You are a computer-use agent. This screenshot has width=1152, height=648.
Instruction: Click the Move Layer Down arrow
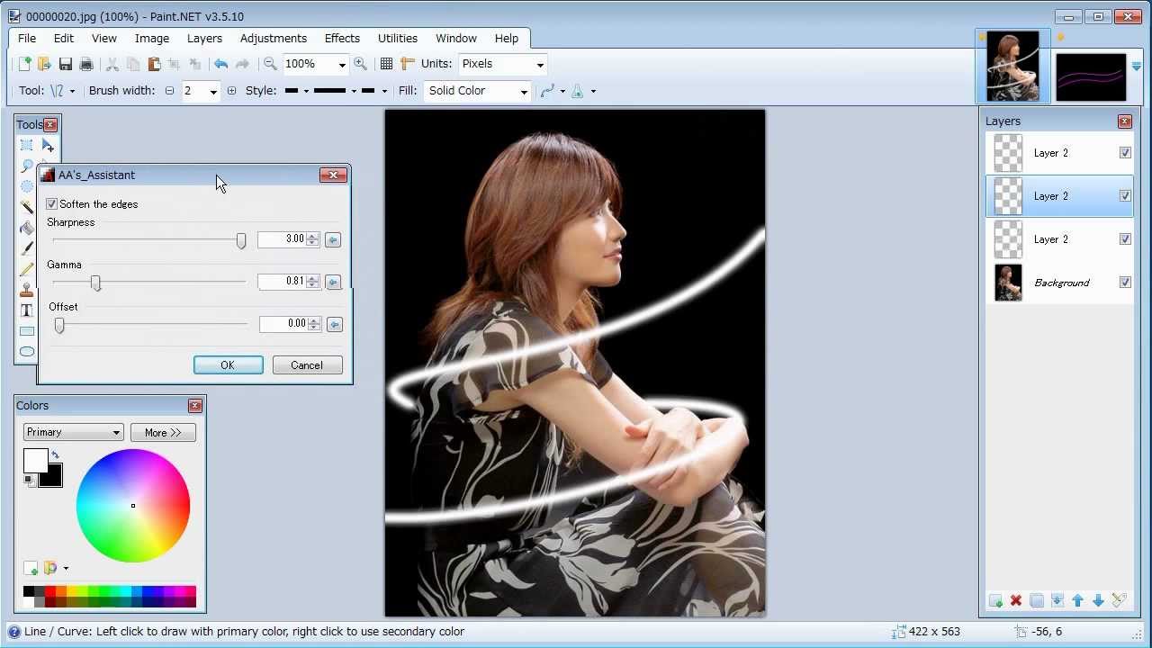click(1099, 600)
